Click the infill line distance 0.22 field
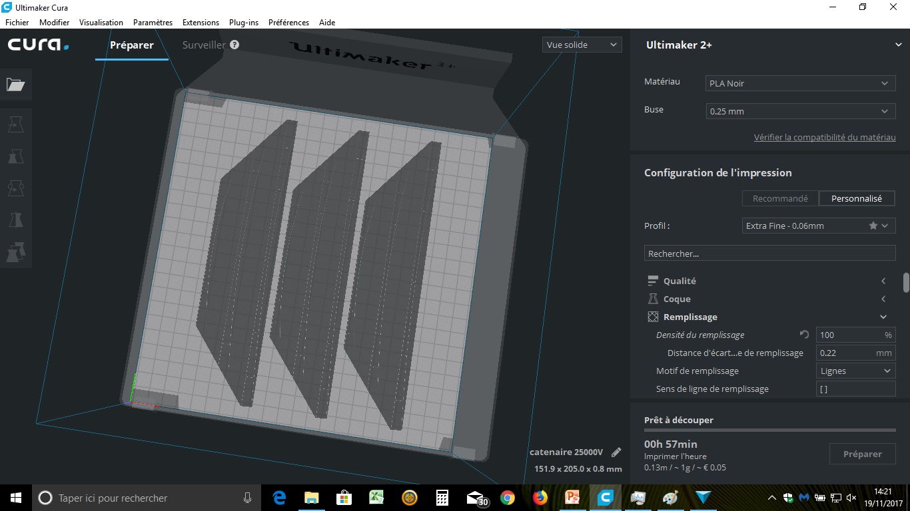This screenshot has width=910, height=511. pos(855,353)
